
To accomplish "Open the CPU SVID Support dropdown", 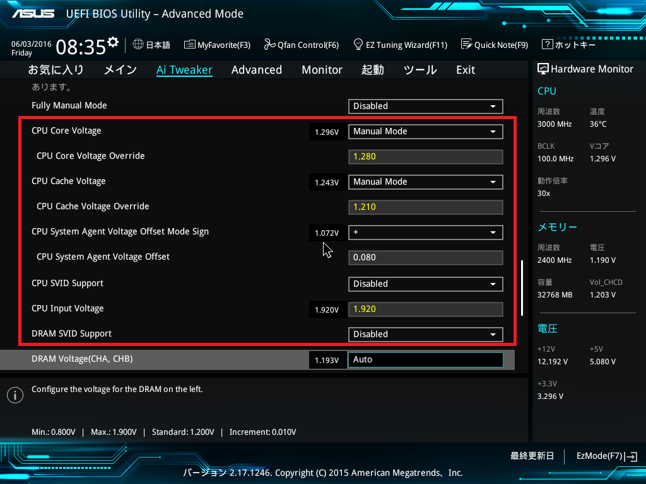I will coord(426,284).
